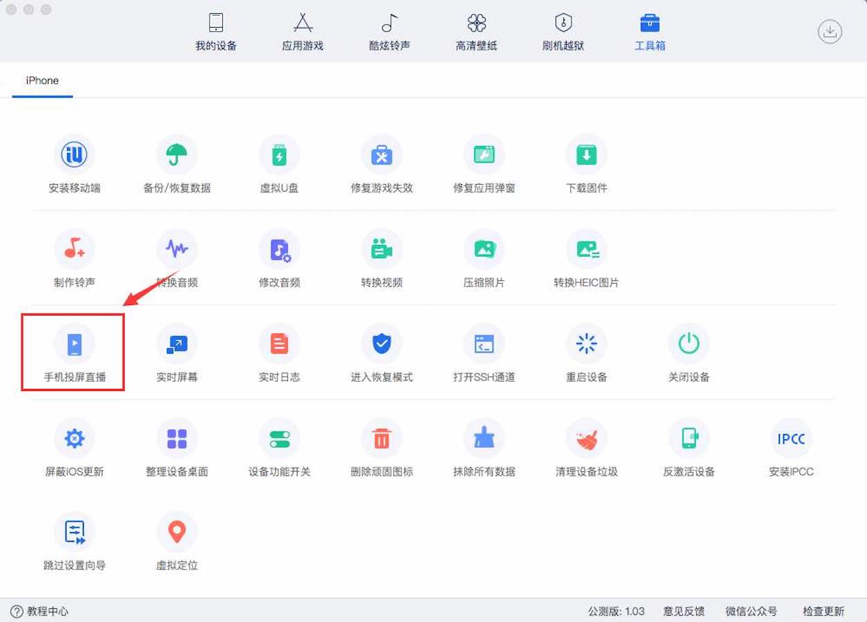Select the 转换HEIC图片 converter icon

(586, 250)
